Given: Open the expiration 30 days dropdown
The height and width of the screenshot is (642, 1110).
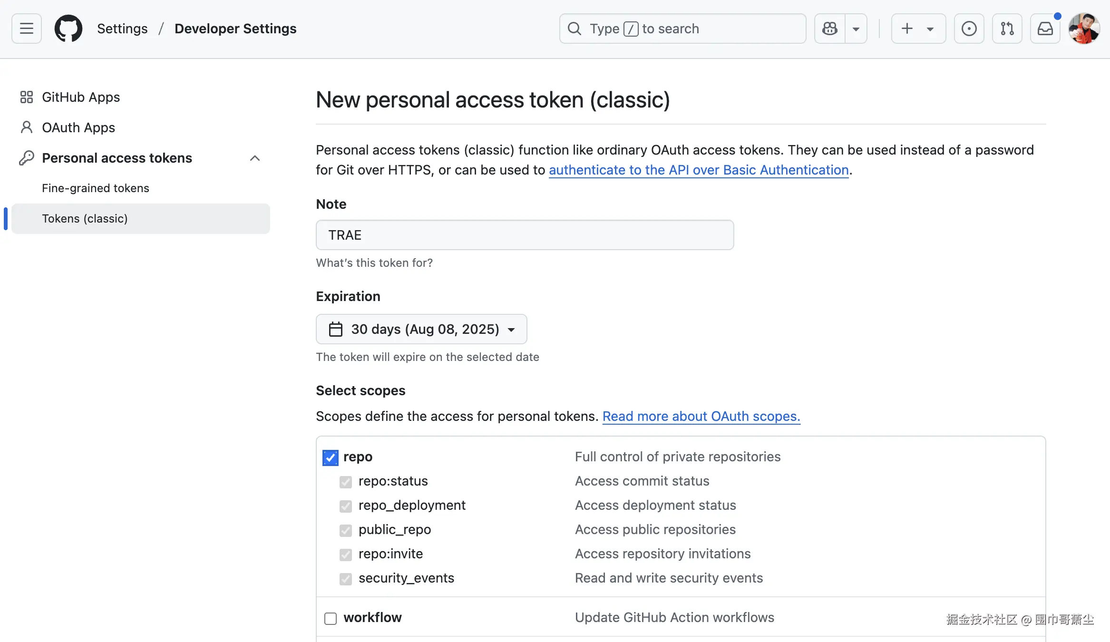Looking at the screenshot, I should click(x=421, y=329).
